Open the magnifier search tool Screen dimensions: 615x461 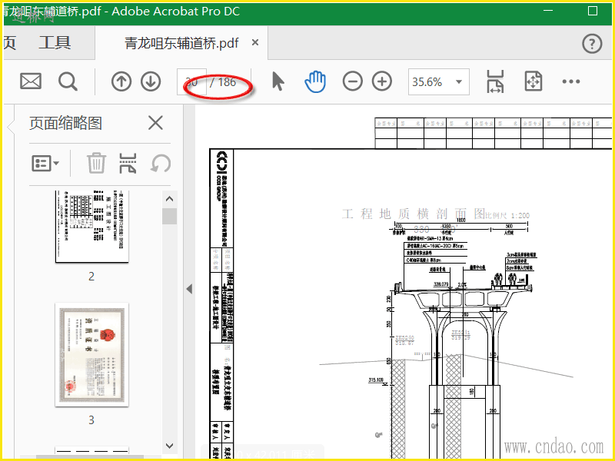click(x=68, y=81)
